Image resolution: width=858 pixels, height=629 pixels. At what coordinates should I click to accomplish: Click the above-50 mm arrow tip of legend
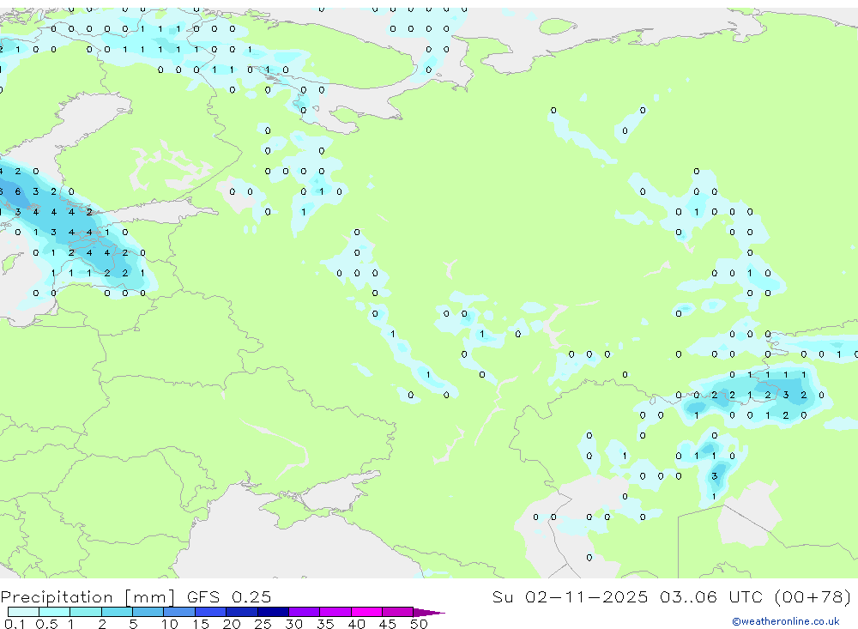[430, 612]
